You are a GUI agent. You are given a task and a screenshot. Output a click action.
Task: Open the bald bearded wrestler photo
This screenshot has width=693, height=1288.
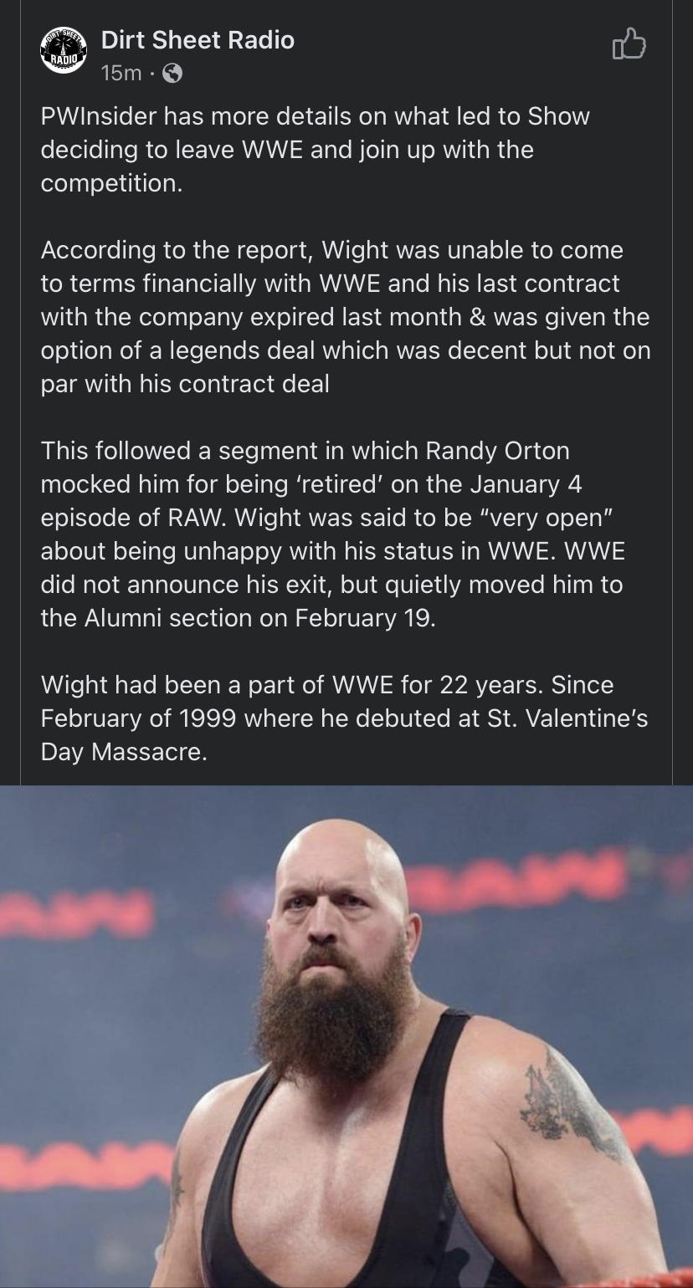point(346,1036)
